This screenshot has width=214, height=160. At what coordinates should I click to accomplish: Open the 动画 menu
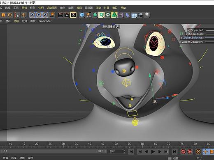point(71,8)
